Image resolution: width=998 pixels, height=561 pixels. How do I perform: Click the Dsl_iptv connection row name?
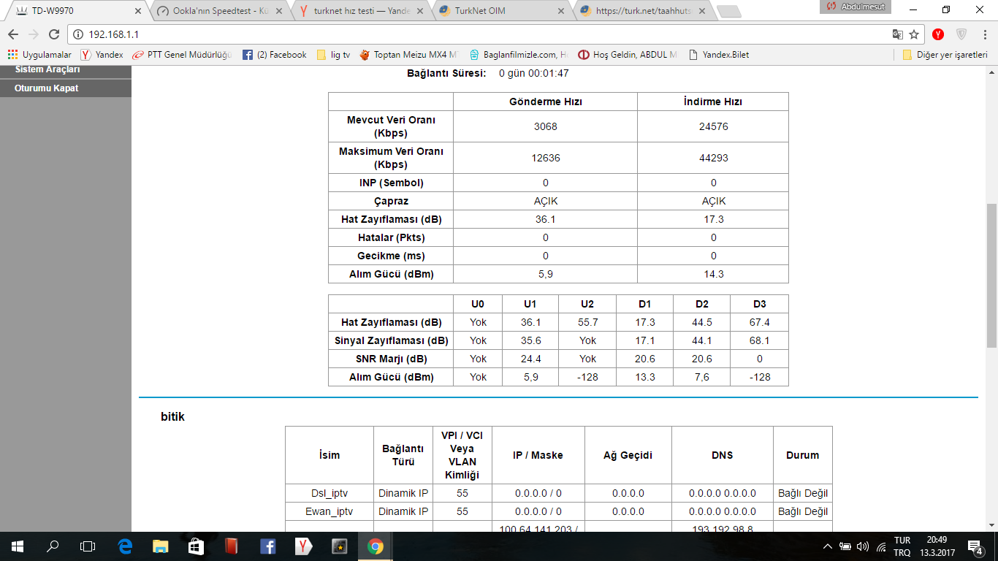[330, 493]
